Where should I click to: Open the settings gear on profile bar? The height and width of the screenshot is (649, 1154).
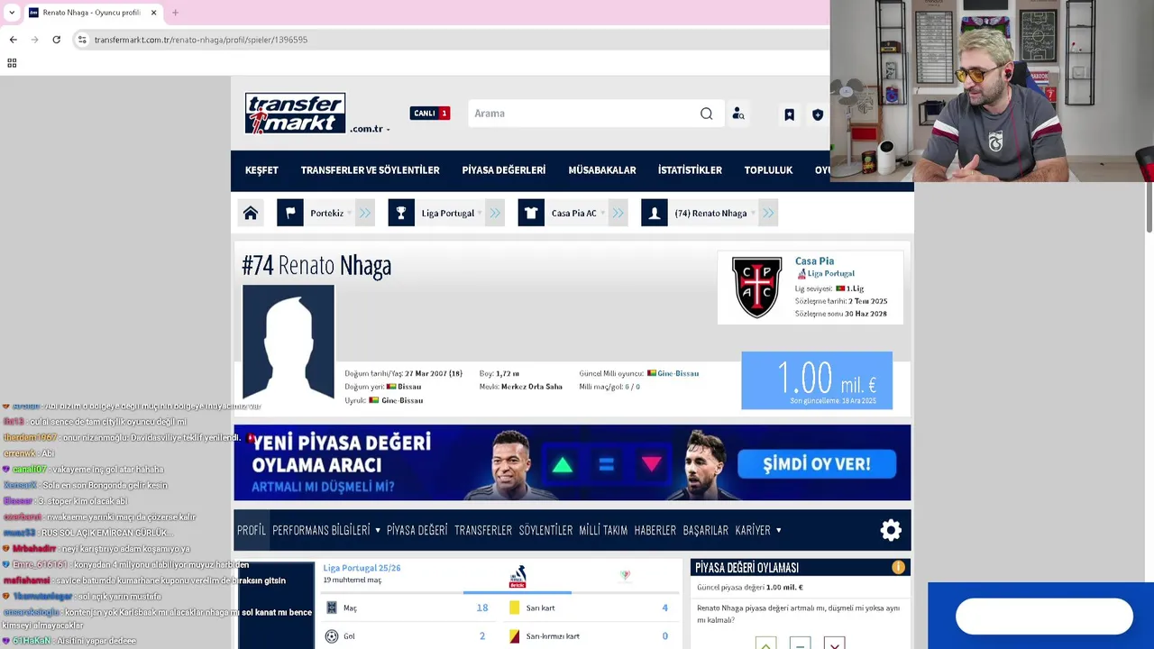891,530
